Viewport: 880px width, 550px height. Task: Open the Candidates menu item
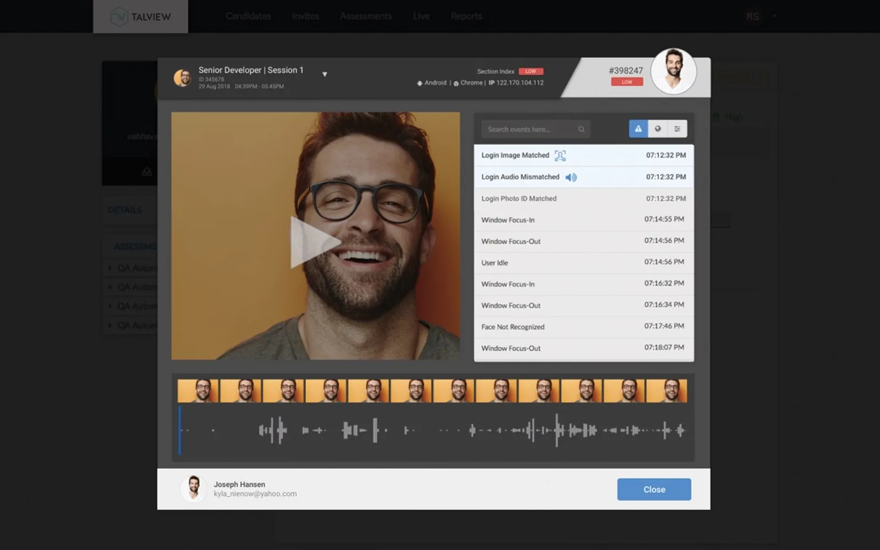coord(248,16)
